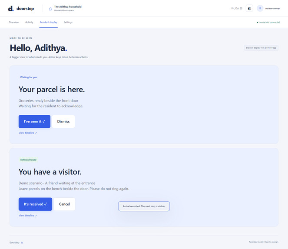Click the Household connected status

click(268, 22)
